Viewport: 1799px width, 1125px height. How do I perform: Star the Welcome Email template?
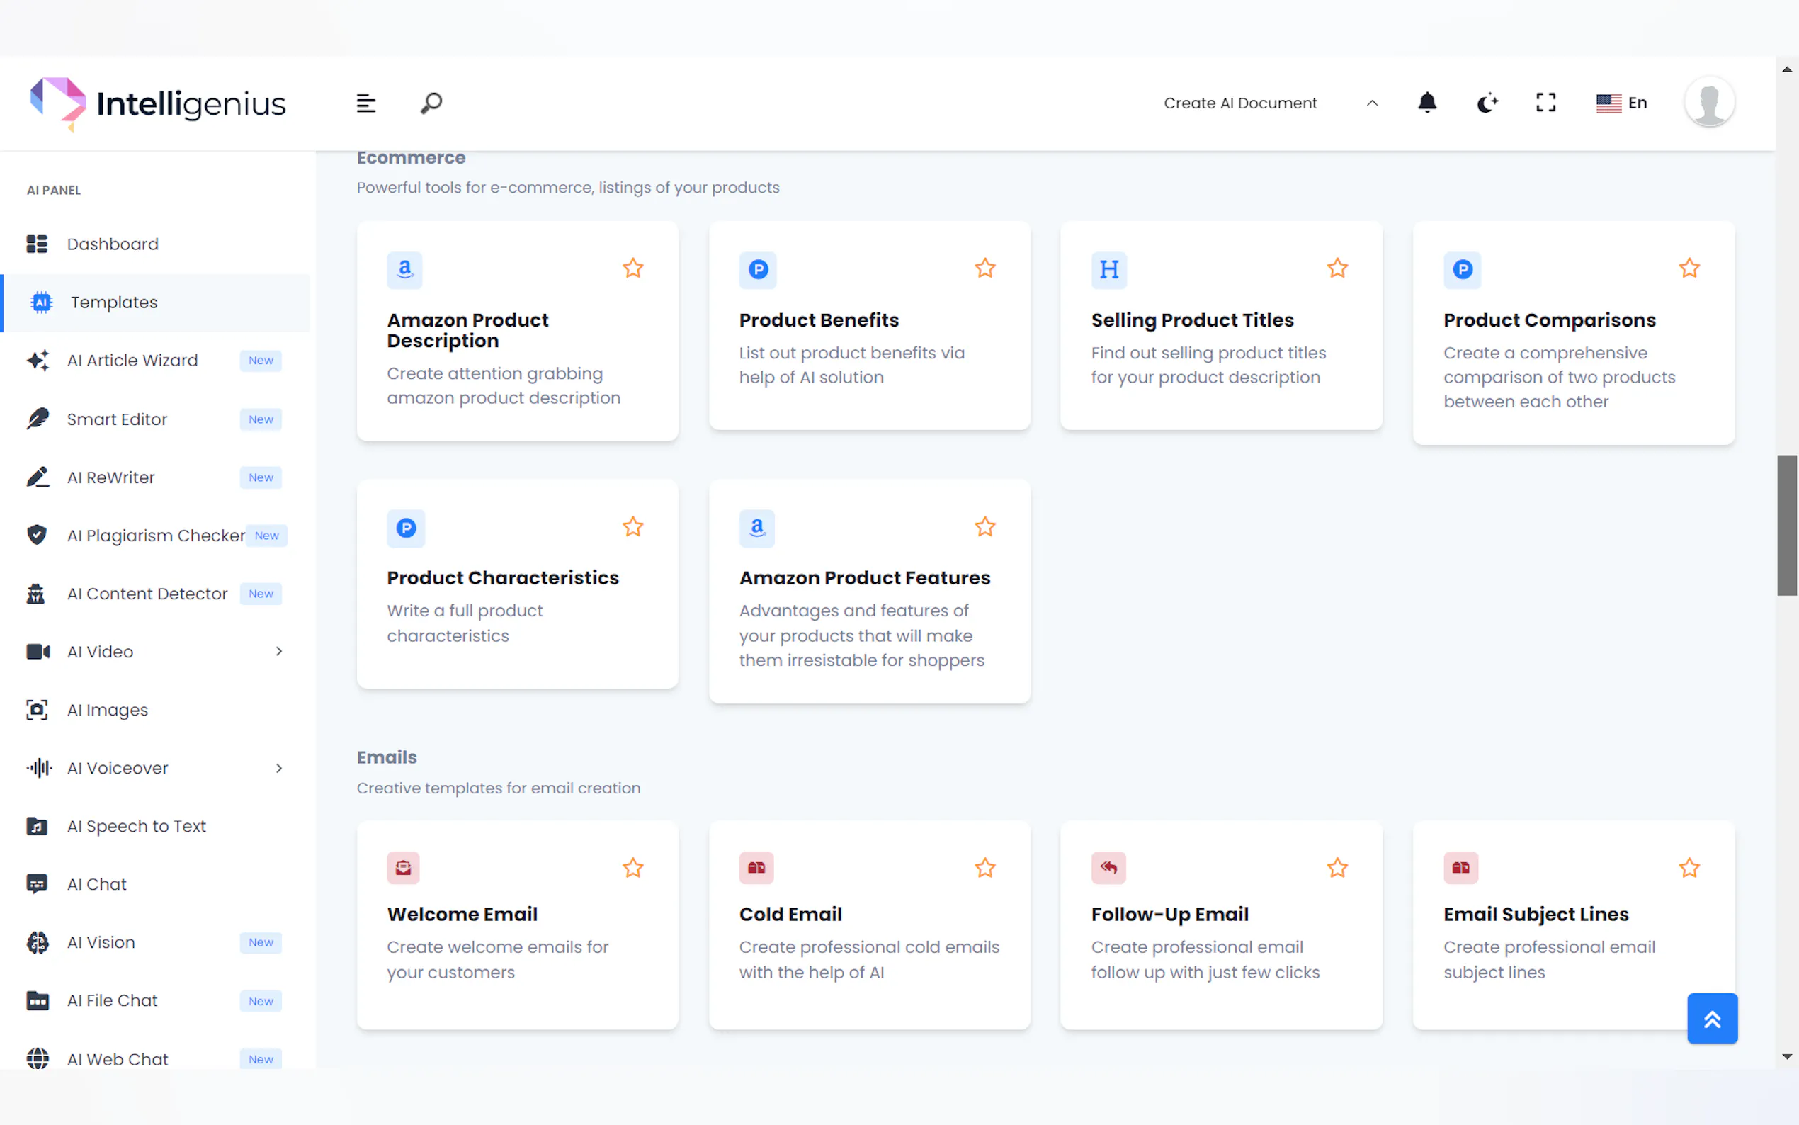click(x=633, y=868)
